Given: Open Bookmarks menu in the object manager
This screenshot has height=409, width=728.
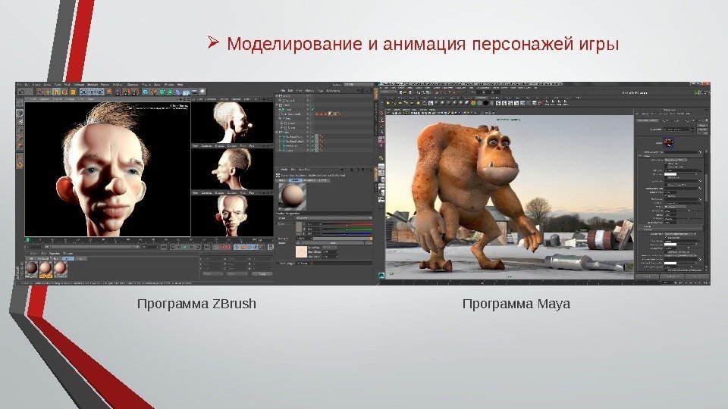Looking at the screenshot, I should (333, 90).
